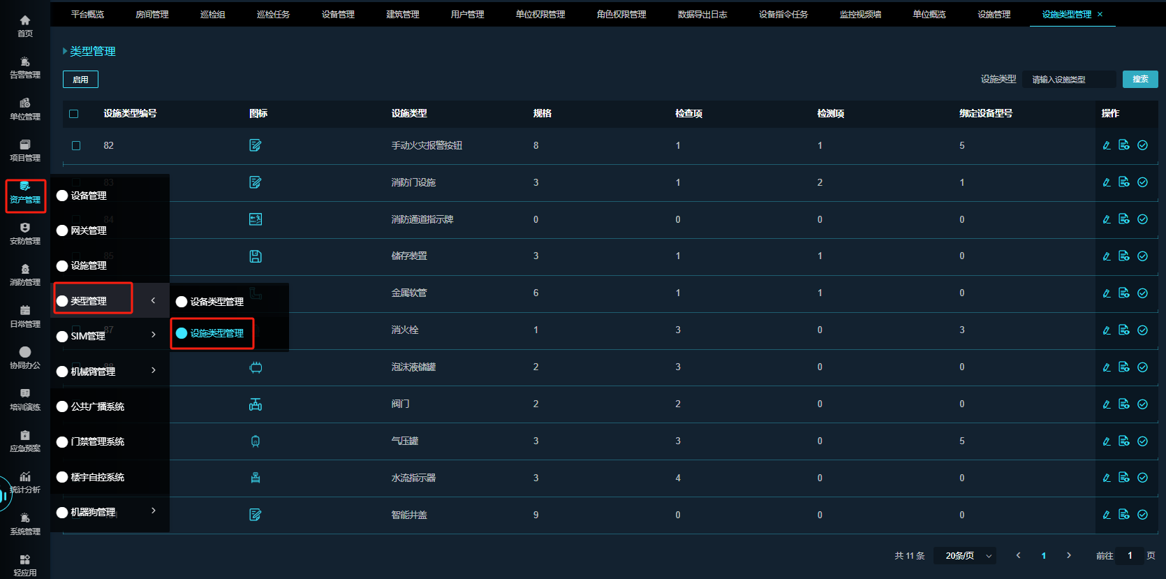Tick the select-all checkbox in table header
The height and width of the screenshot is (579, 1166).
pyautogui.click(x=74, y=114)
